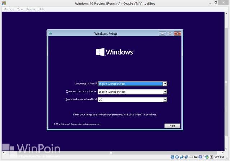Screen dimensions: 230x161
Task: Open the View menu
Action: point(20,9)
